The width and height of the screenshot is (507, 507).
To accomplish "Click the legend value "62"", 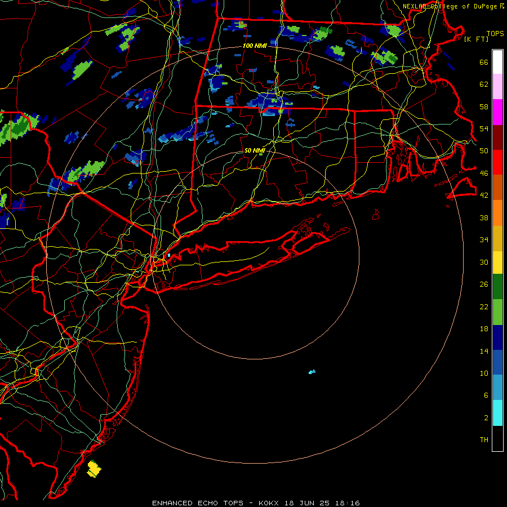I will click(x=484, y=84).
